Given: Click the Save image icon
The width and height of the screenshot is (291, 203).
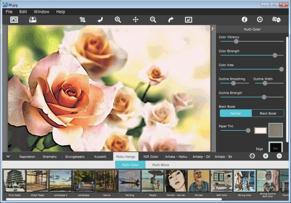Looking at the screenshot, I should [x=33, y=20].
